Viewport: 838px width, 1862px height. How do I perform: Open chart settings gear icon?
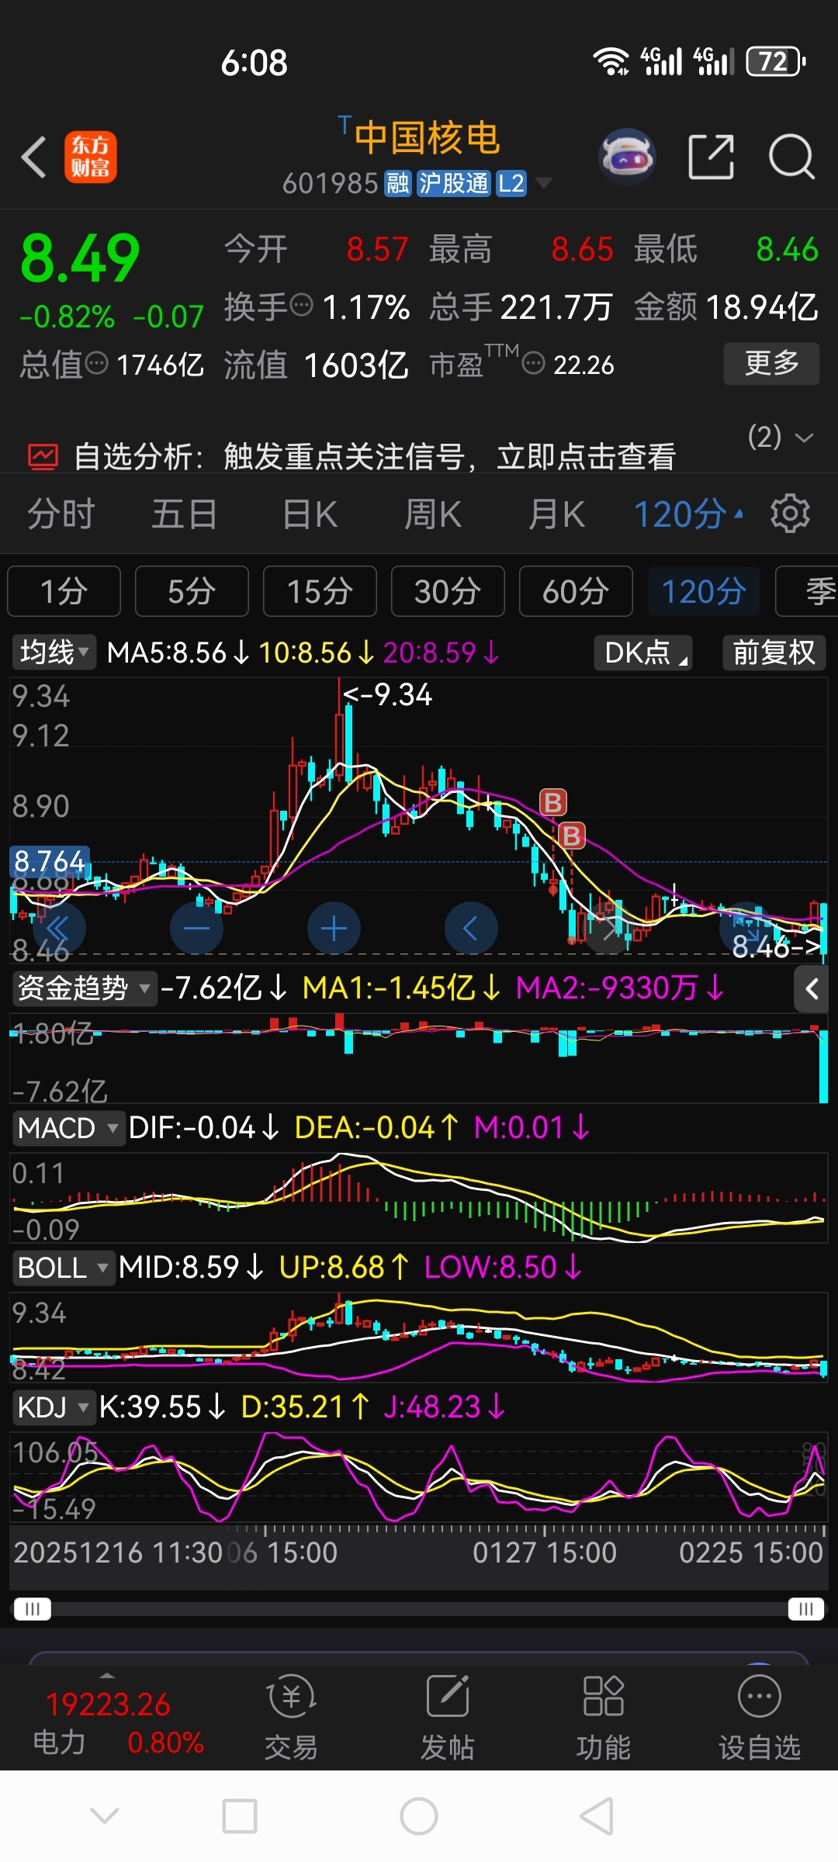pyautogui.click(x=790, y=513)
